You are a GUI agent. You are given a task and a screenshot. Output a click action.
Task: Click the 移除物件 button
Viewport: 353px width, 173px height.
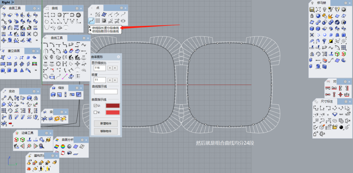pos(106,131)
